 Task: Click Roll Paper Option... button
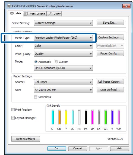point(110,82)
